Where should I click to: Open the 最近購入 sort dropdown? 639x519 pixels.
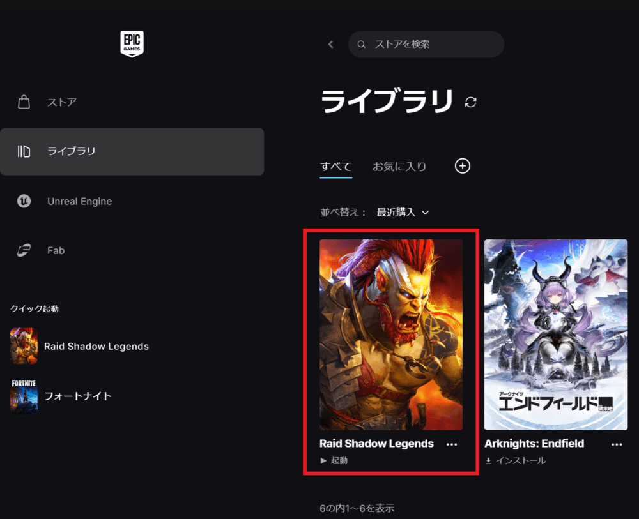pyautogui.click(x=403, y=212)
